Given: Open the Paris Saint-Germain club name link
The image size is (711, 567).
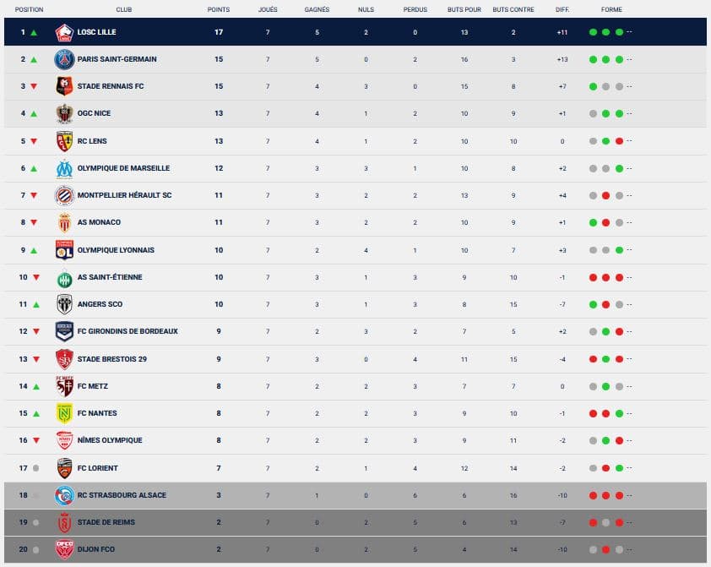Looking at the screenshot, I should (117, 59).
